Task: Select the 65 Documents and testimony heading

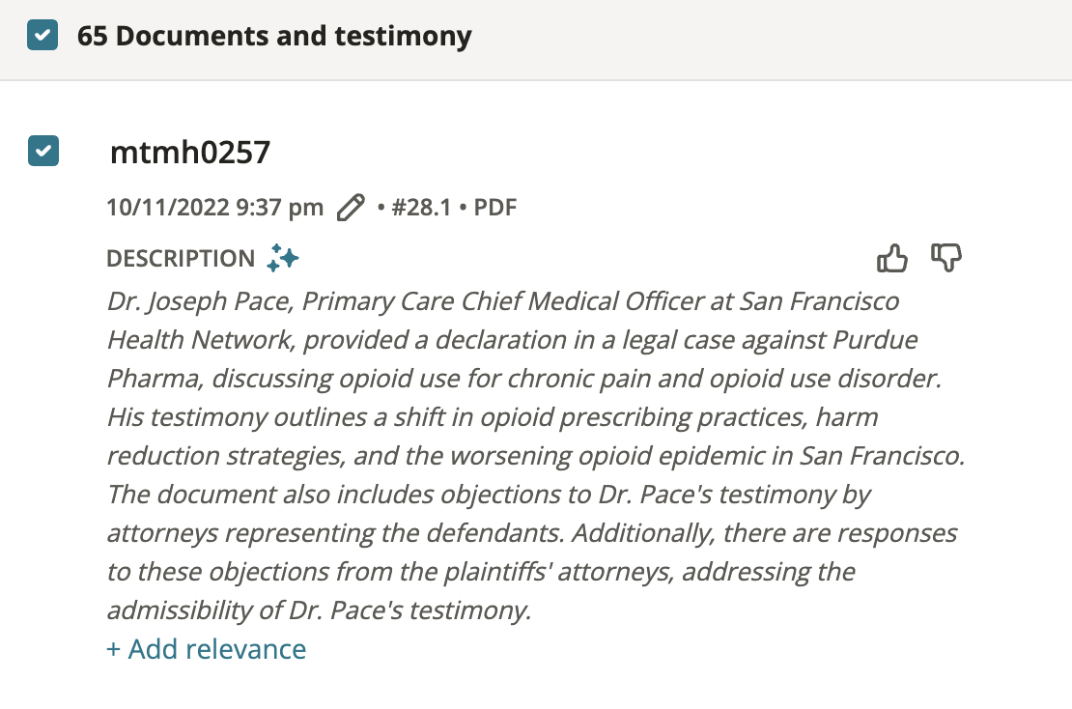Action: click(274, 36)
